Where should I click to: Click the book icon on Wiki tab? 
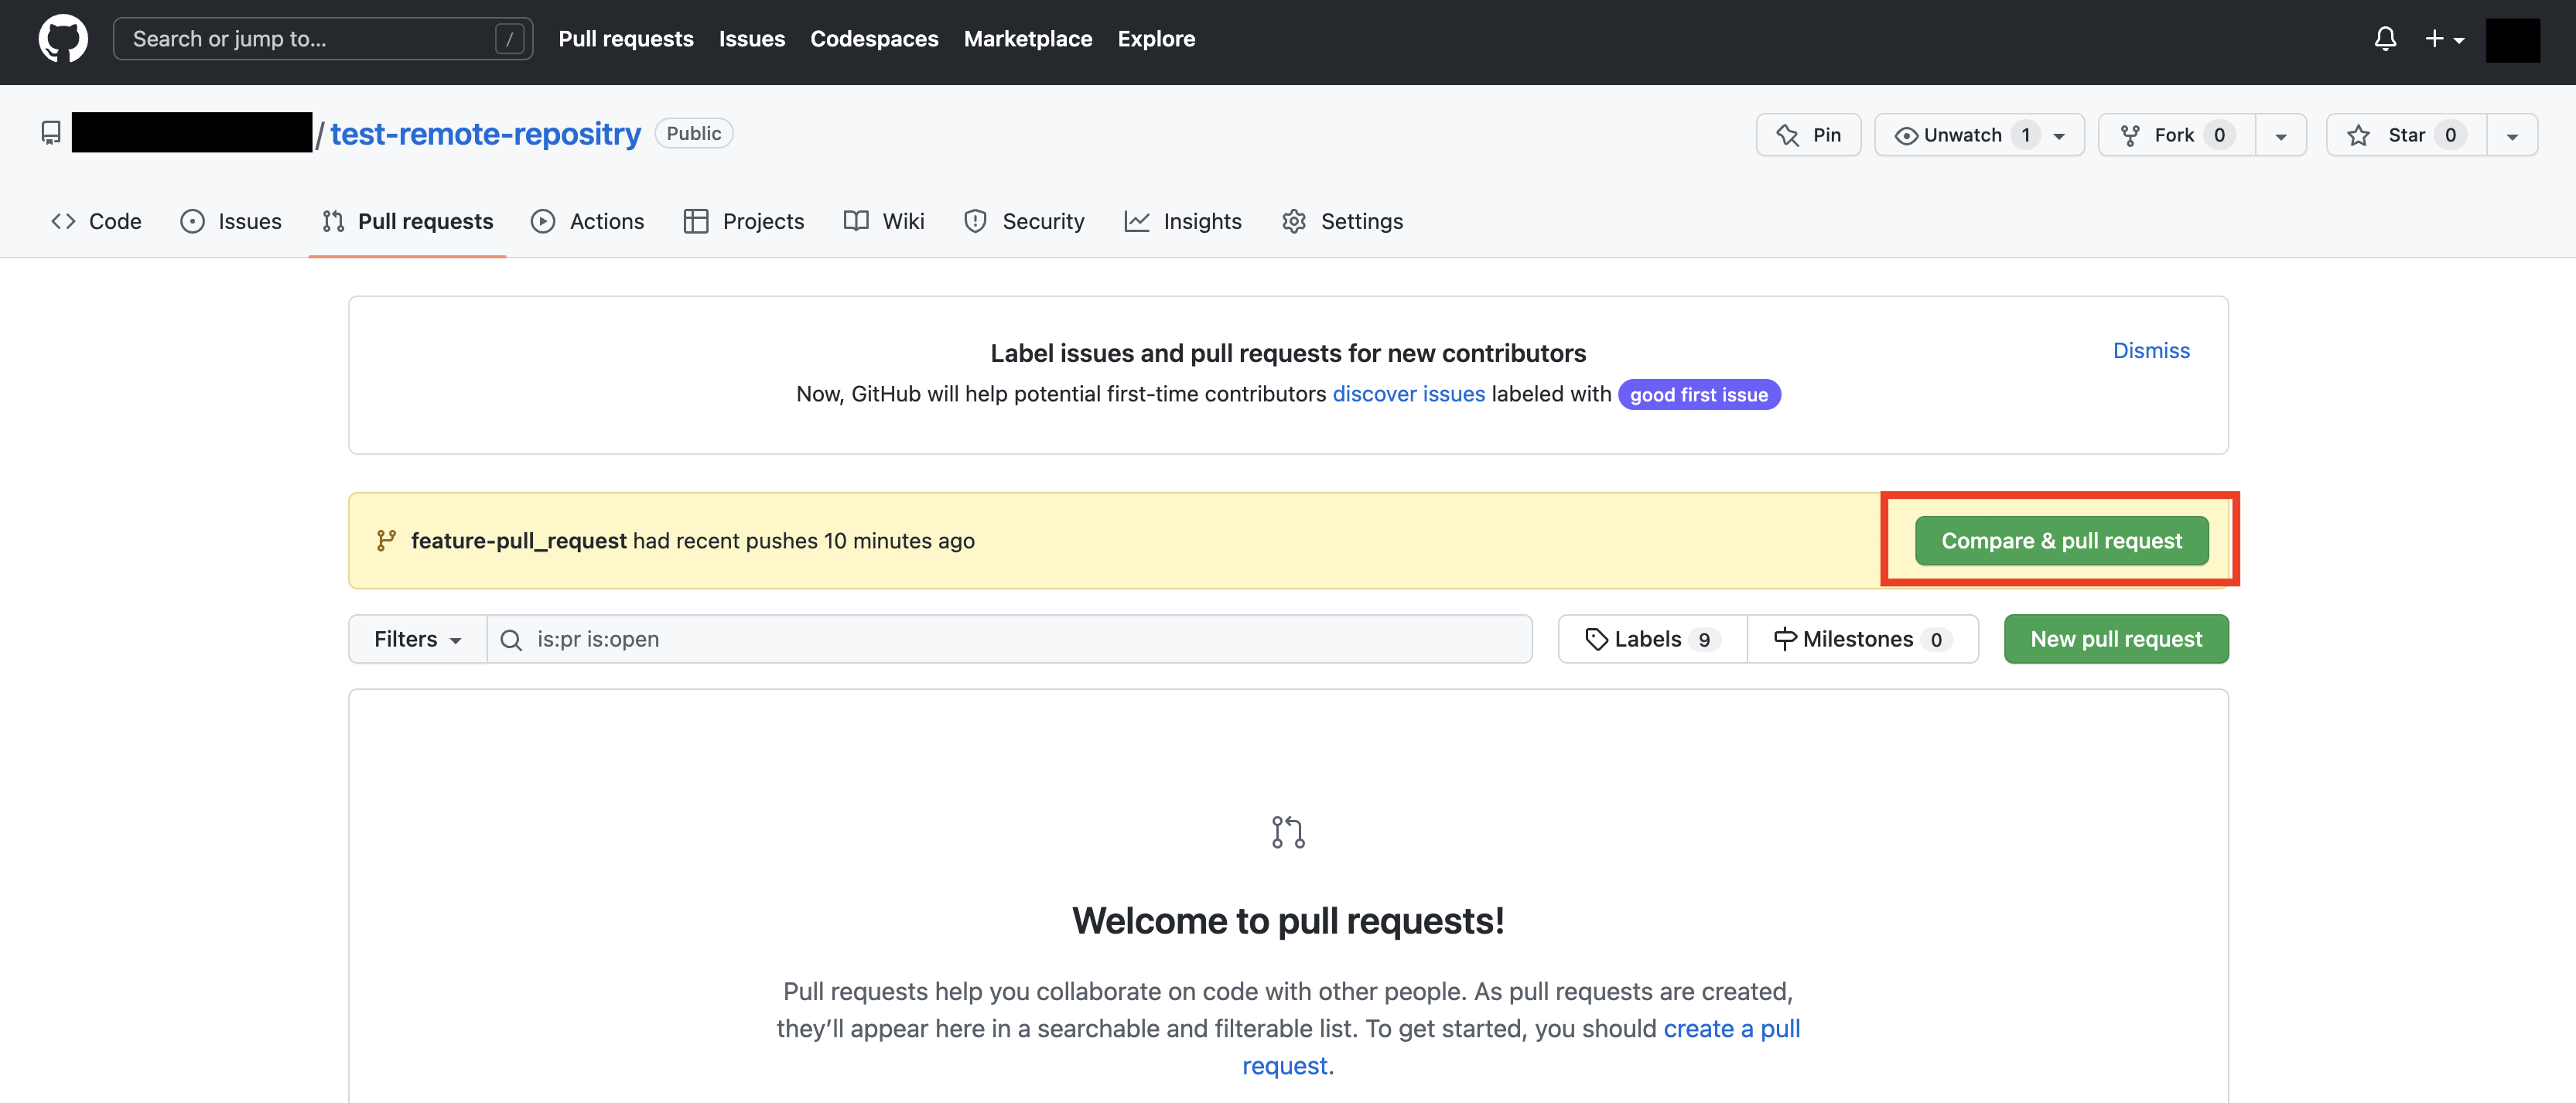tap(856, 221)
